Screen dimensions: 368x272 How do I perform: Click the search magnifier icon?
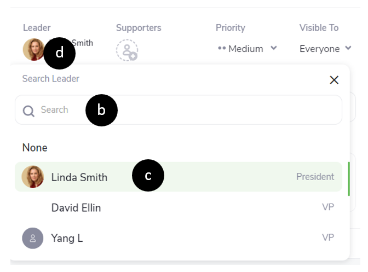click(x=28, y=111)
